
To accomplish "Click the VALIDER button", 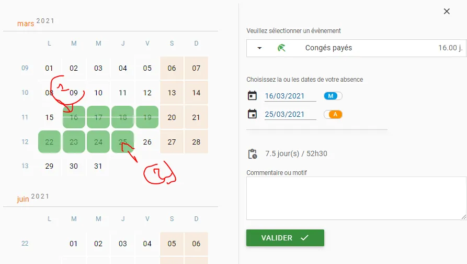I will tap(285, 238).
